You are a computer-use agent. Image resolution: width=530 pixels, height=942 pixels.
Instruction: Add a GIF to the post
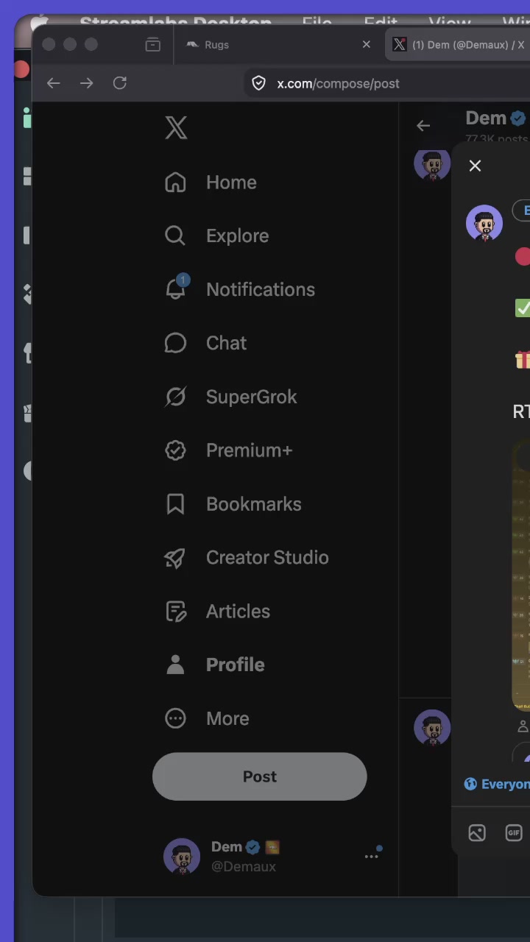point(514,833)
